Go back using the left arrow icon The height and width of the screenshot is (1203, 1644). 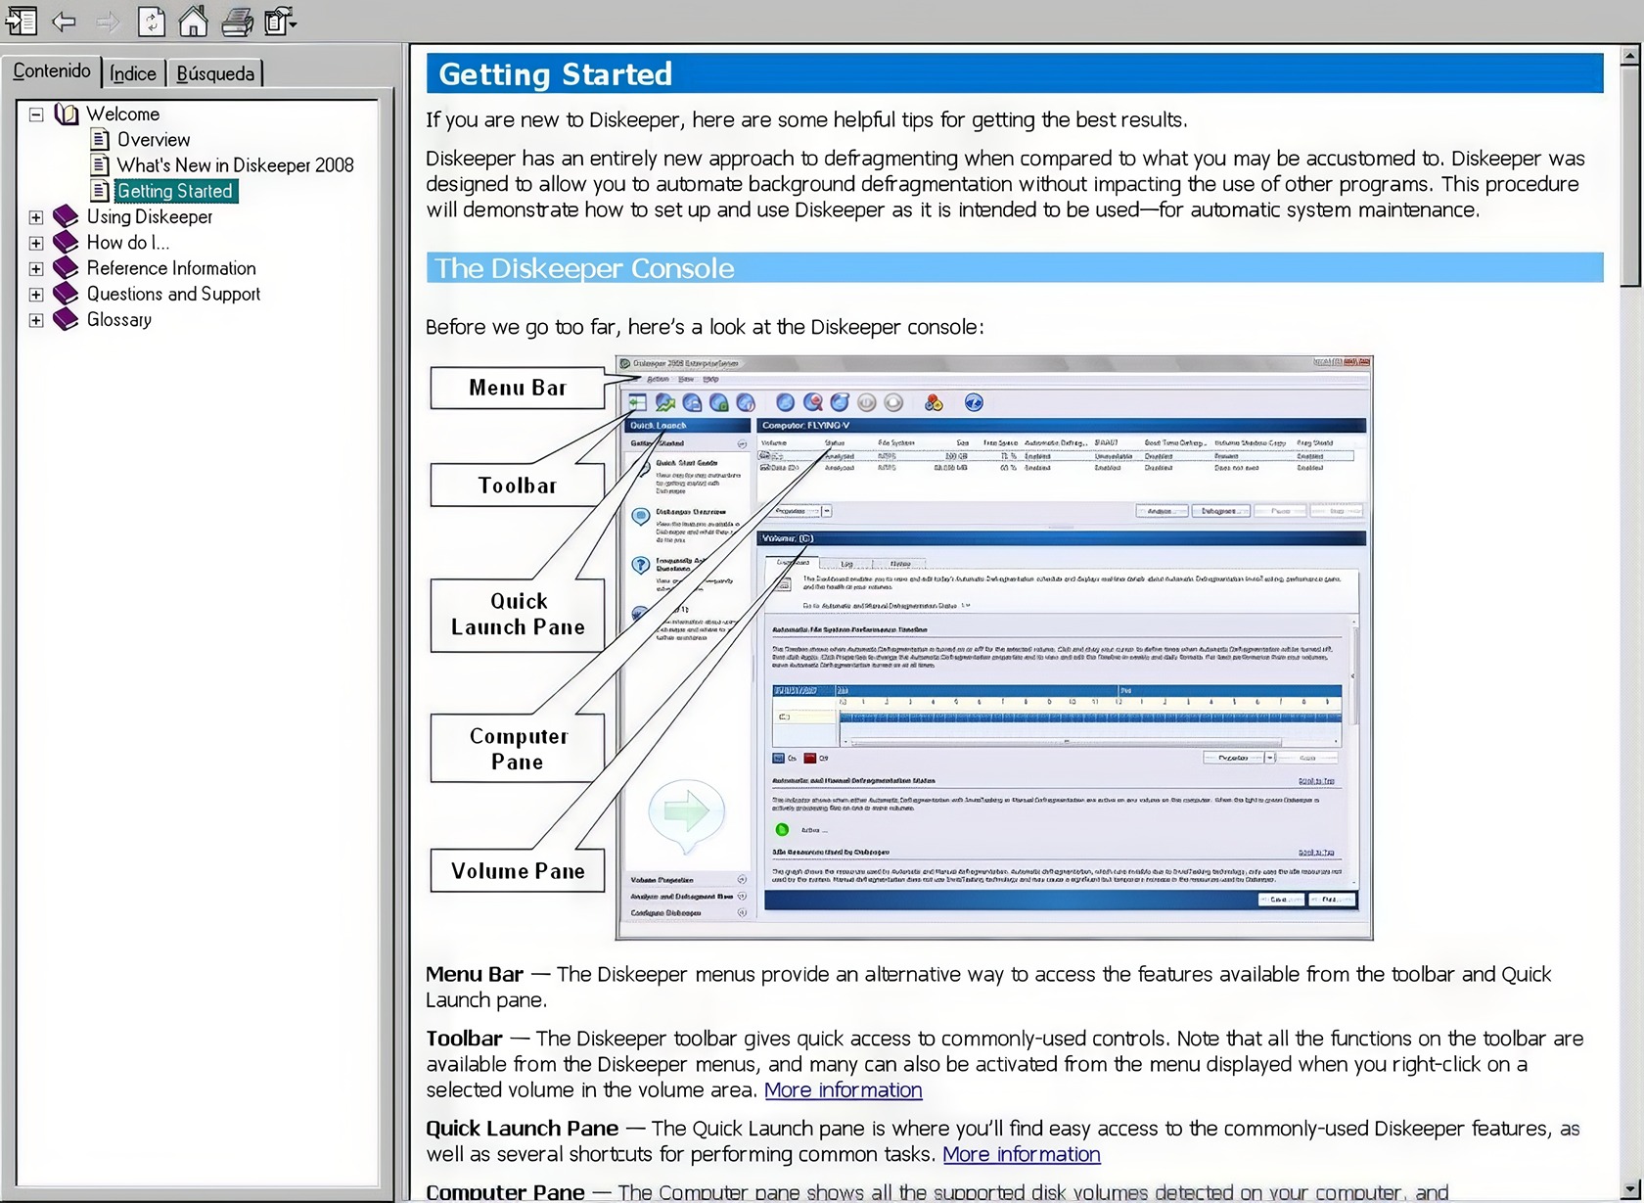pos(65,21)
